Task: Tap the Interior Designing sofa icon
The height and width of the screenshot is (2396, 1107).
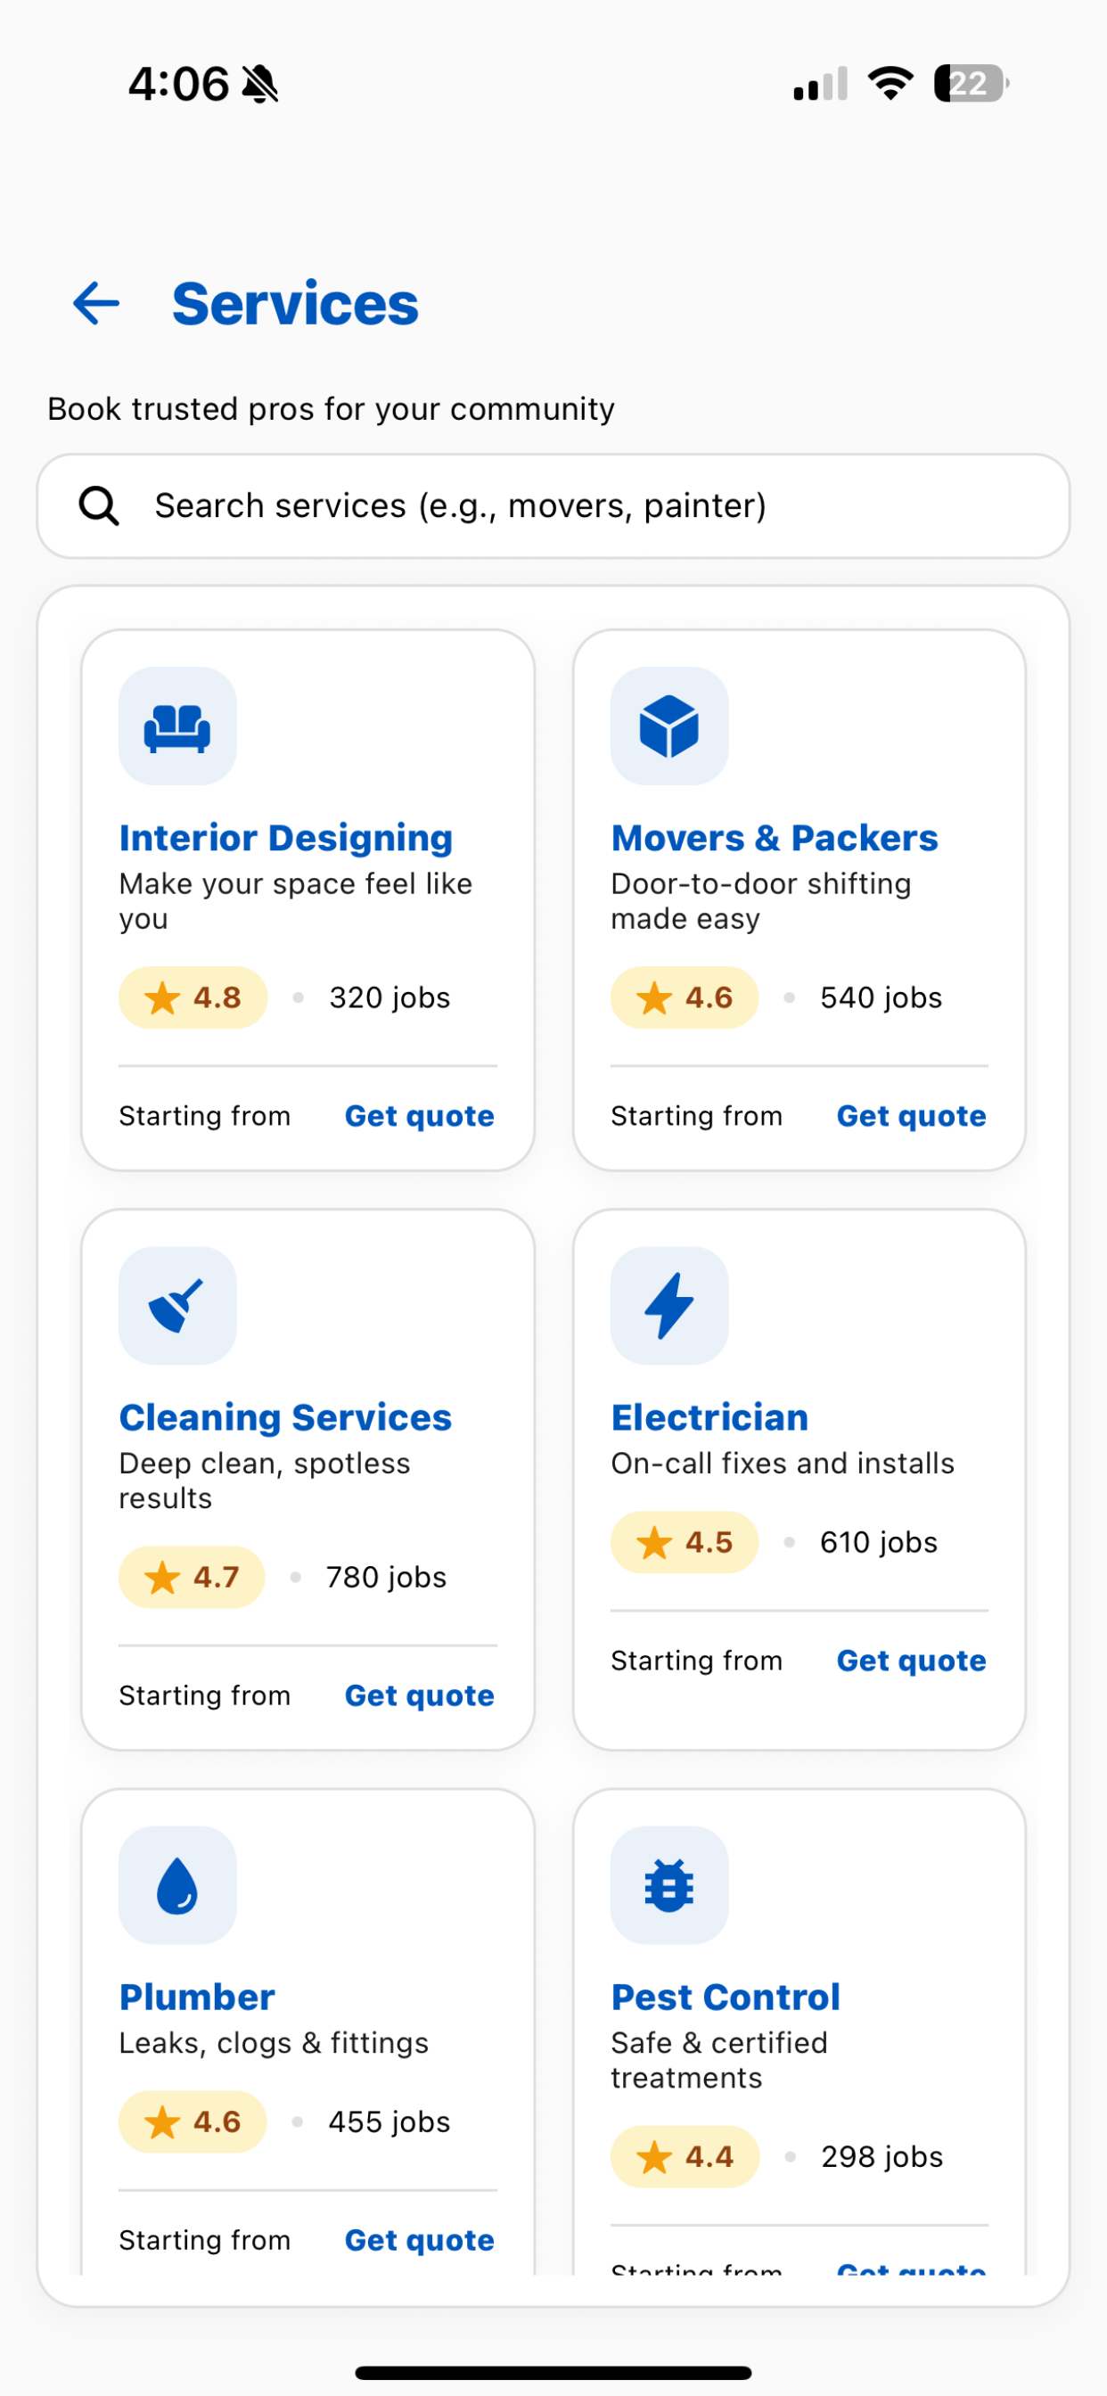Action: [176, 726]
